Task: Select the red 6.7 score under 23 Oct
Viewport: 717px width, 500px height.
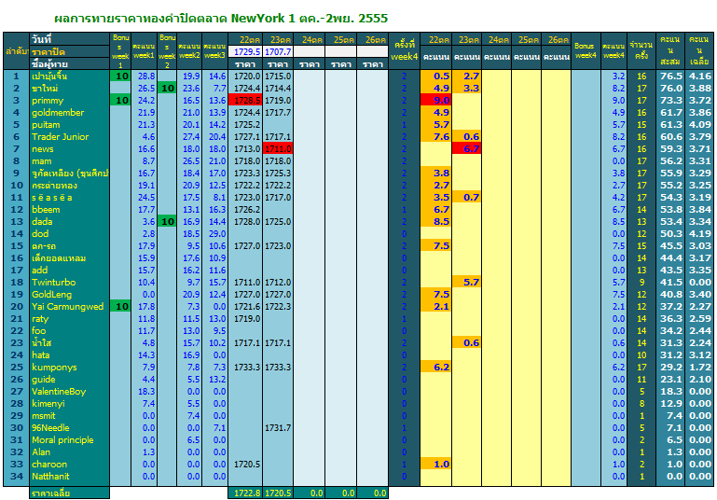Action: click(x=466, y=148)
